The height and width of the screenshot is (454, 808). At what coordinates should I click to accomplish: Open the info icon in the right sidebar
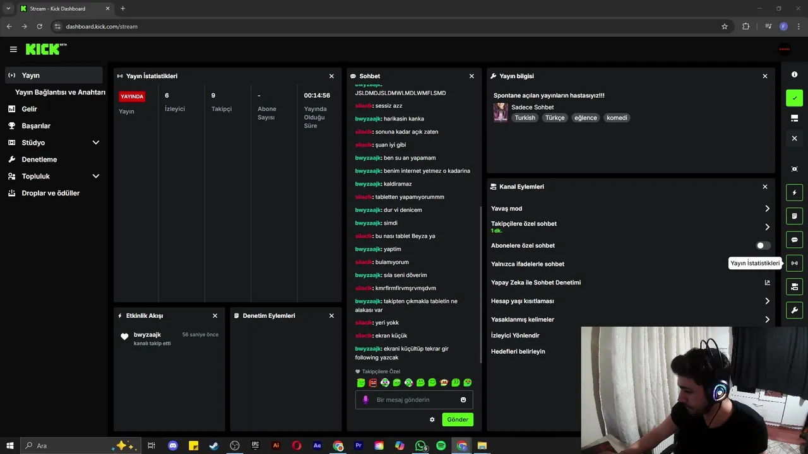[794, 74]
